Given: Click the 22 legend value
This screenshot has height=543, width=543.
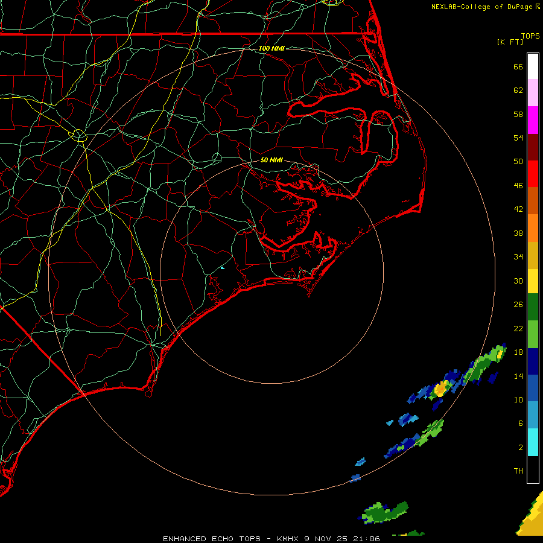Looking at the screenshot, I should [518, 328].
